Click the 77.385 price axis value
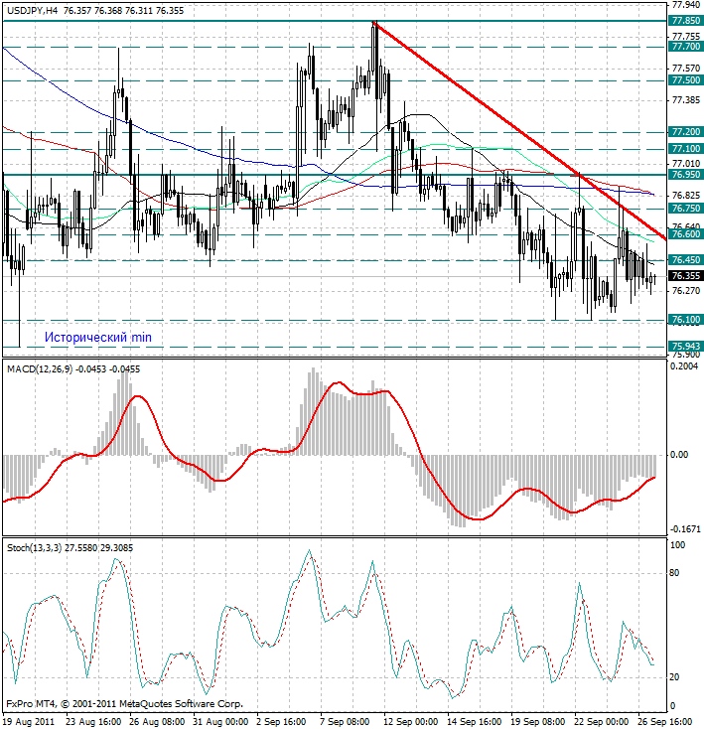 (686, 100)
